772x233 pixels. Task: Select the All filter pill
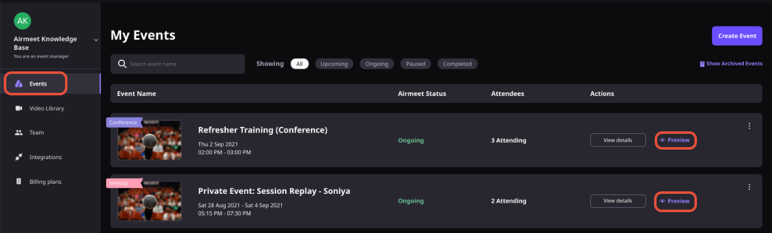click(300, 64)
